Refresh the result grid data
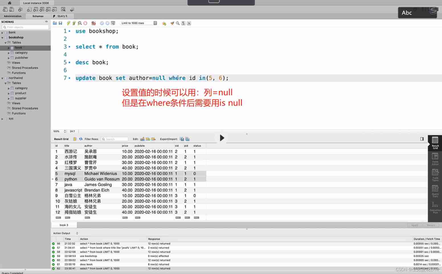The width and height of the screenshot is (442, 274). click(81, 139)
